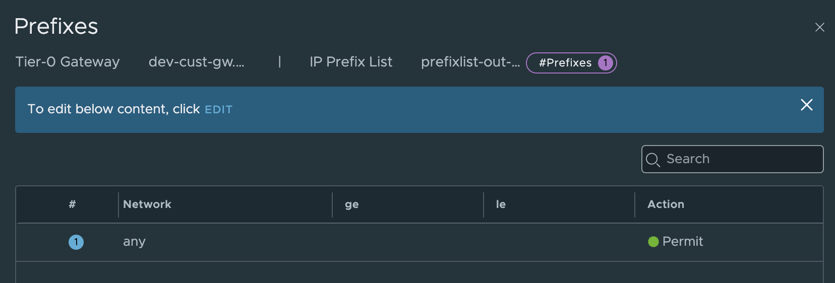
Task: Dismiss the edit info banner
Action: [x=806, y=105]
